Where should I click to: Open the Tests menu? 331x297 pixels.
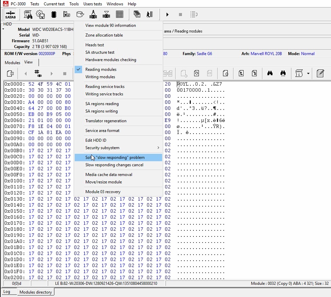click(35, 4)
